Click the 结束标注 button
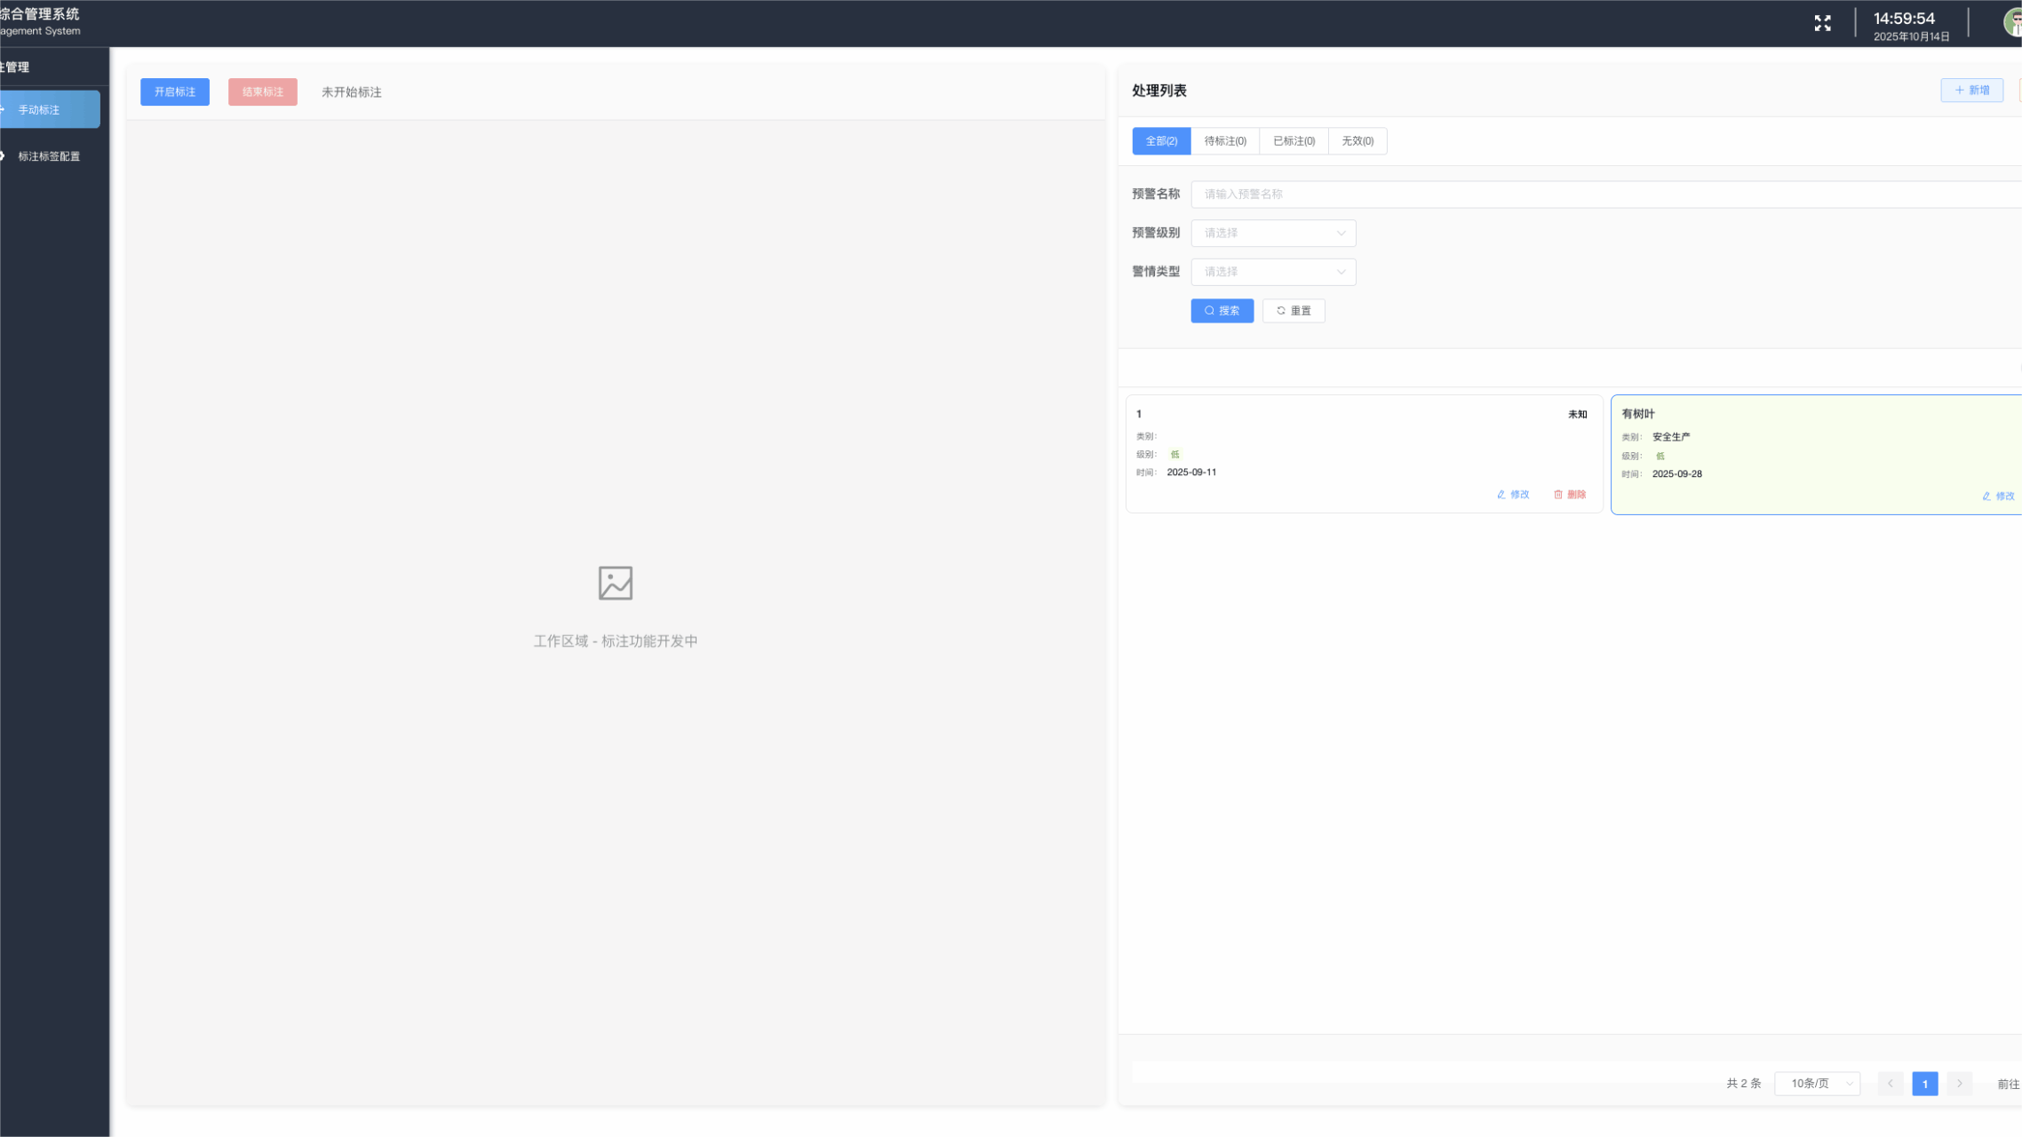The width and height of the screenshot is (2022, 1137). pos(262,92)
